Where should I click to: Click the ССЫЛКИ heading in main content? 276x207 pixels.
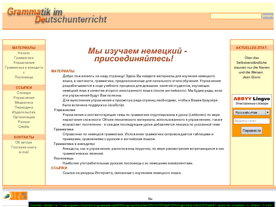(x=59, y=168)
